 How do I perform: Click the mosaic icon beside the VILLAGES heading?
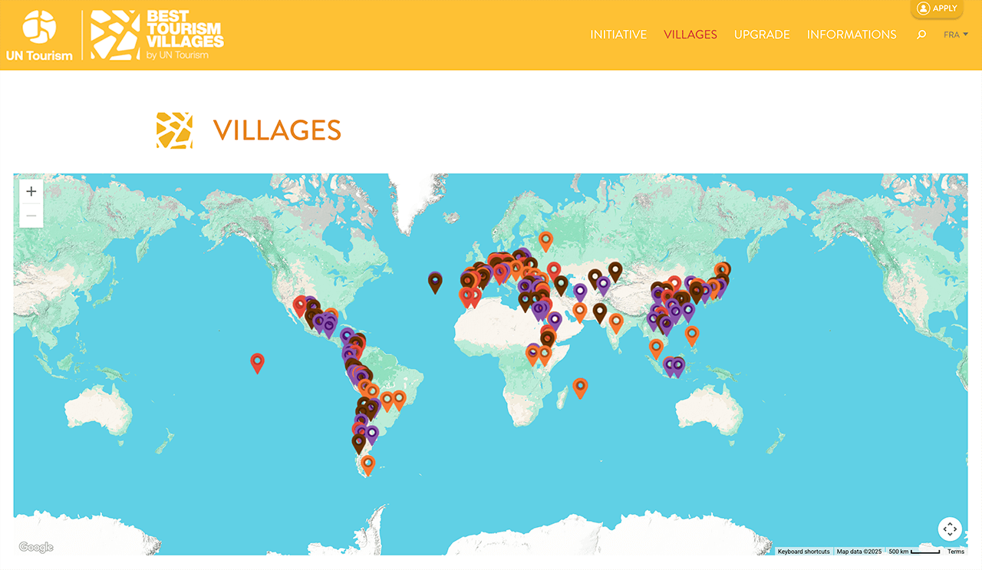(173, 130)
